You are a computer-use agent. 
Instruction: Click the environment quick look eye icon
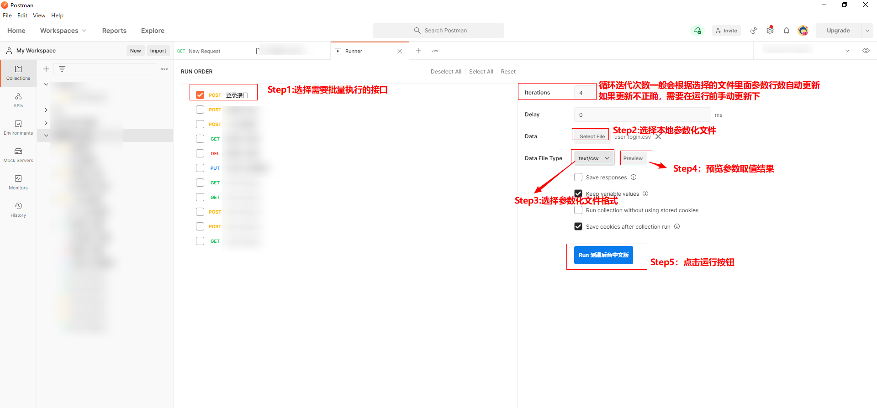(x=866, y=51)
